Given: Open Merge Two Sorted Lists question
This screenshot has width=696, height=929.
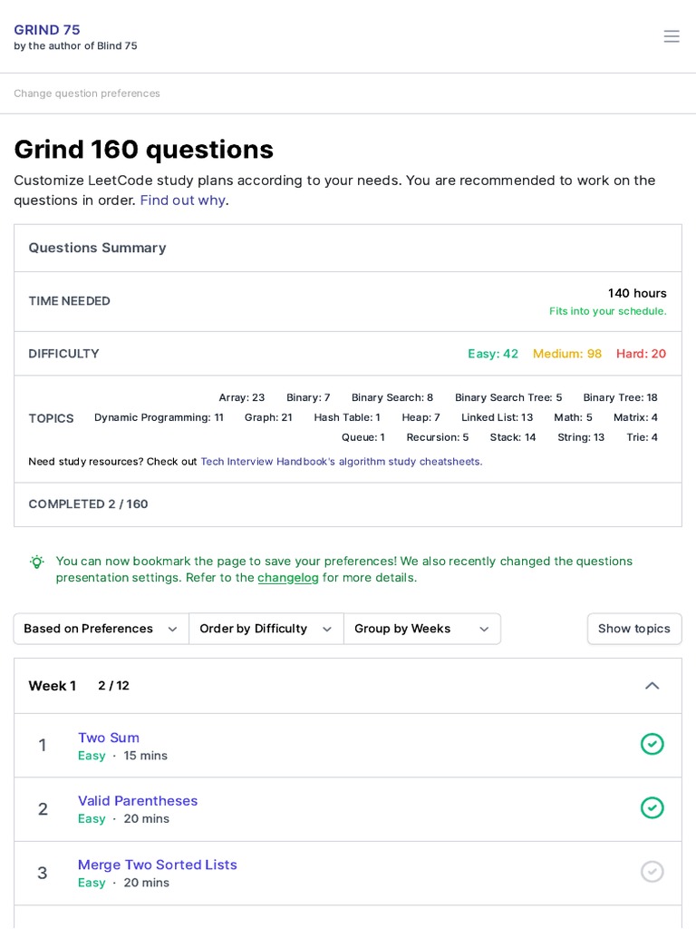Looking at the screenshot, I should [158, 865].
